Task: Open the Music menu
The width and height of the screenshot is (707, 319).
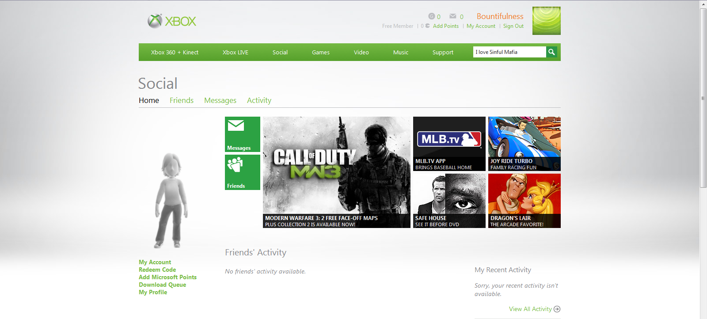Action: tap(401, 52)
